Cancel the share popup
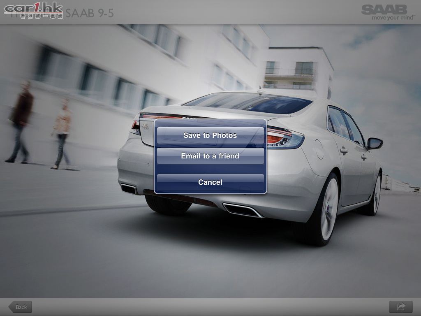The height and width of the screenshot is (316, 421). tap(210, 182)
